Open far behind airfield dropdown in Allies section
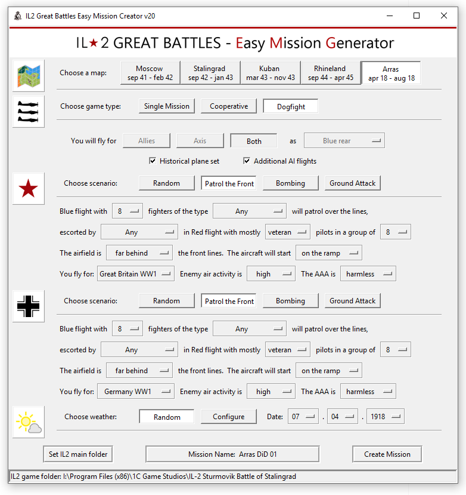The image size is (466, 495). (139, 253)
